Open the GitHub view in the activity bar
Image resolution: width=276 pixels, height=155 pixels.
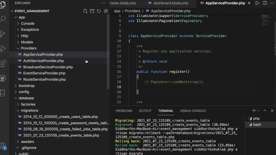click(x=3, y=78)
